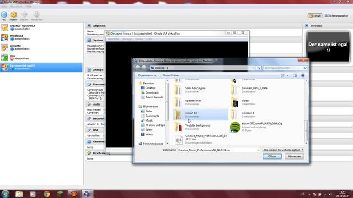Select 'Der name ist egal ;)' VM
This screenshot has width=353, height=198.
pos(41,67)
